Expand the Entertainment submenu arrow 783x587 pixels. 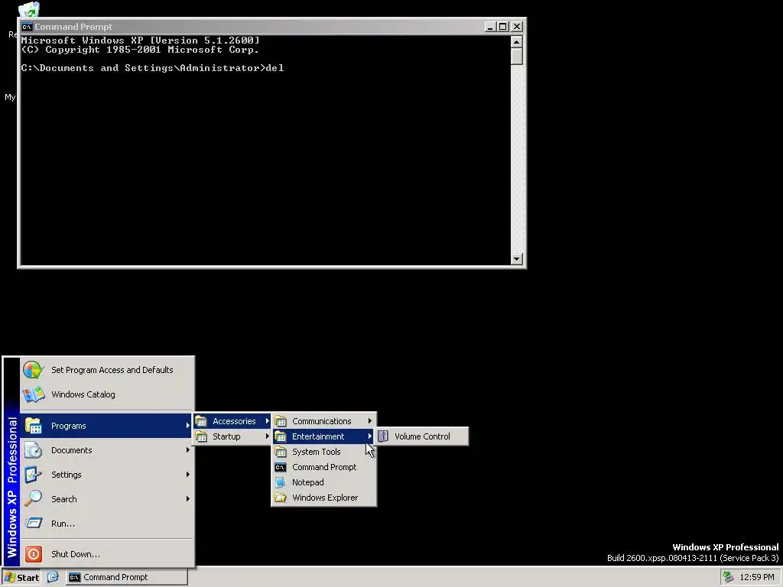pyautogui.click(x=370, y=436)
